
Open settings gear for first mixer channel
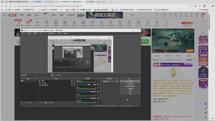[x=98, y=85]
